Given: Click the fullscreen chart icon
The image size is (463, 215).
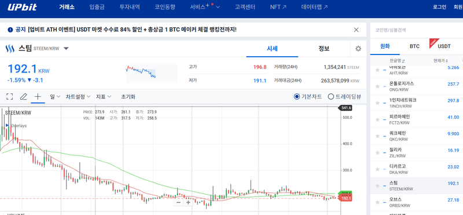Looking at the screenshot, I should [x=9, y=96].
